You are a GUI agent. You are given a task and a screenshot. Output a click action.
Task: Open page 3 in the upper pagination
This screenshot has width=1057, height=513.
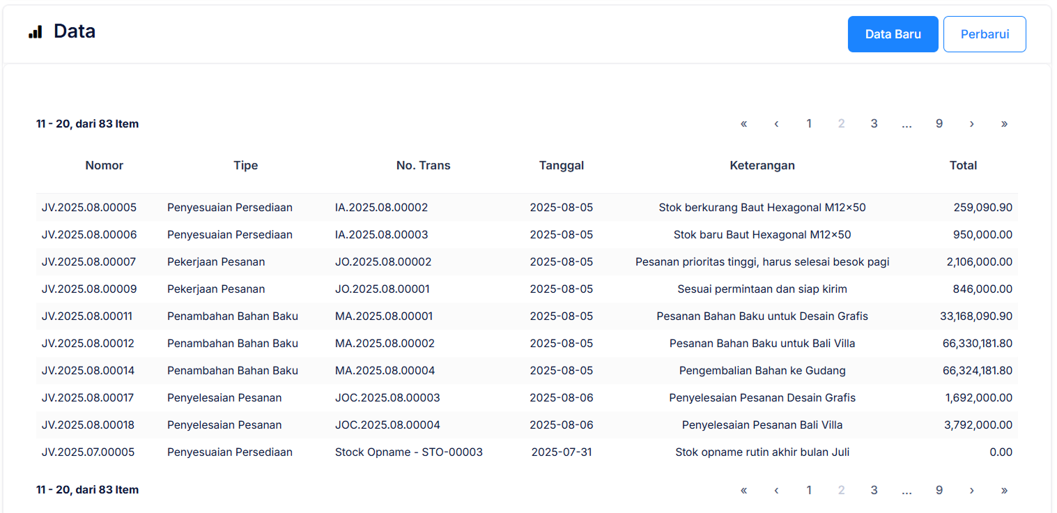pos(874,124)
